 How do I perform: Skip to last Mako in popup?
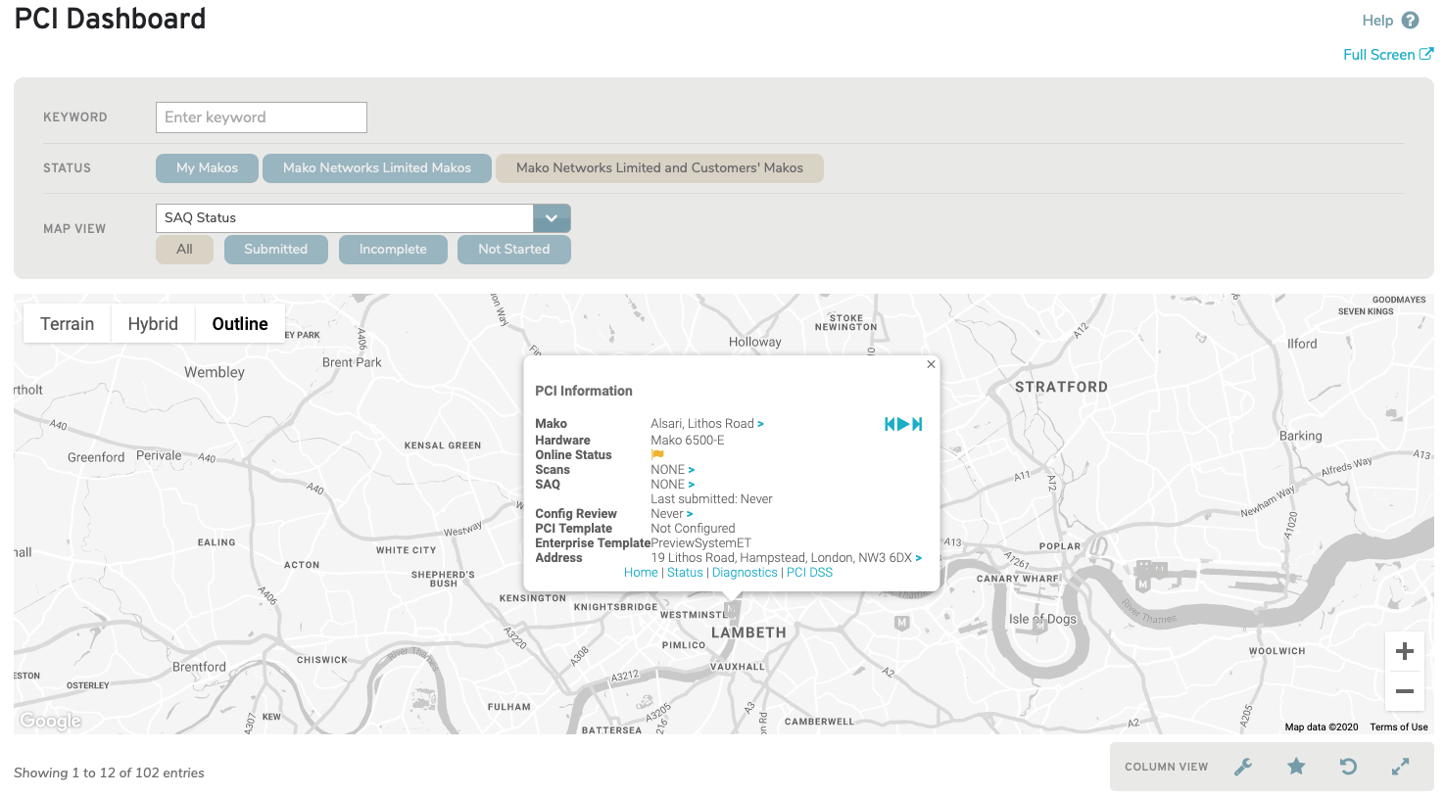coord(916,423)
